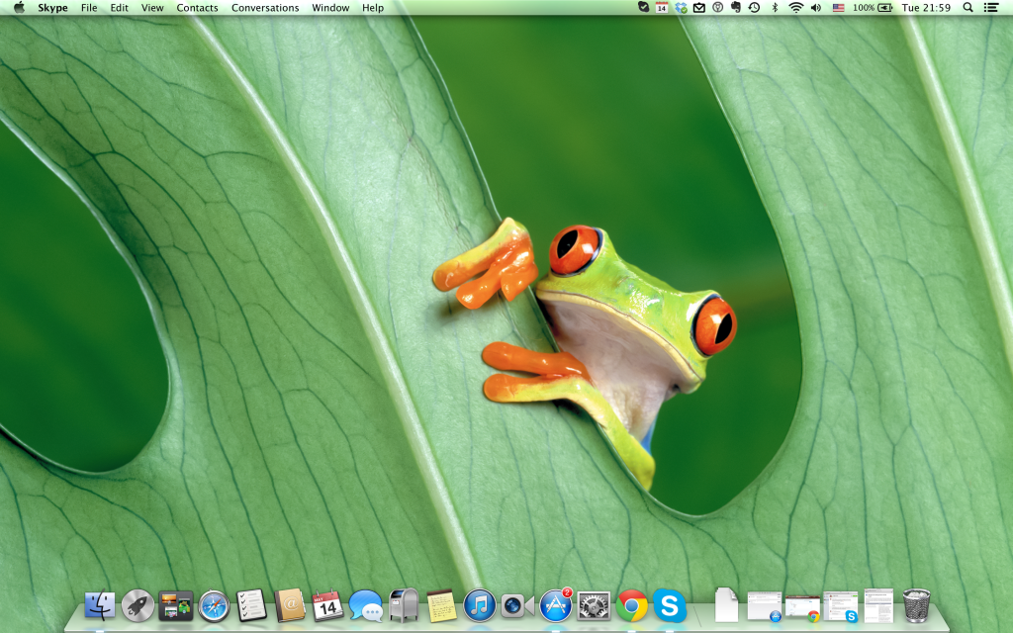
Task: Open the Skype application menu
Action: click(53, 8)
